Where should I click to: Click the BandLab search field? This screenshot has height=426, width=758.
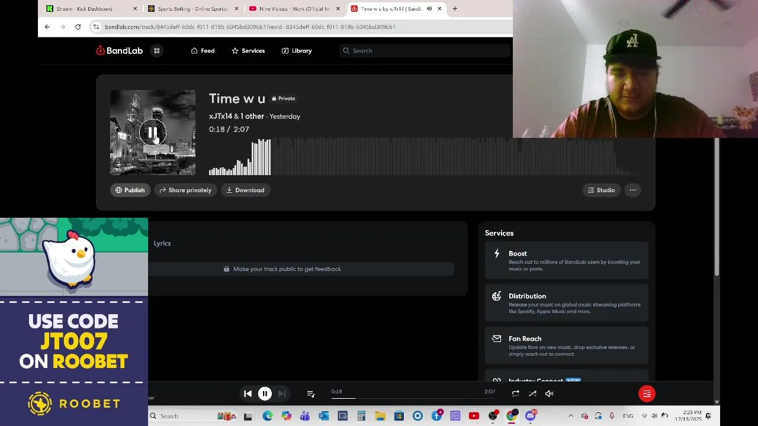tap(423, 51)
